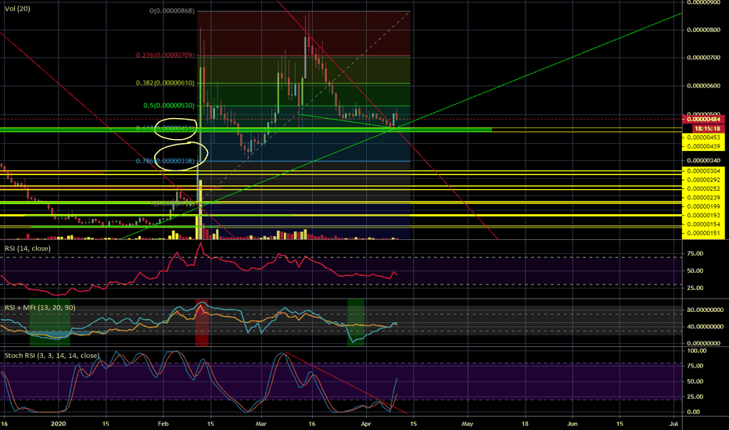Click the 0.00000600 price axis value
Viewport: 729px width, 430px height.
coord(703,86)
